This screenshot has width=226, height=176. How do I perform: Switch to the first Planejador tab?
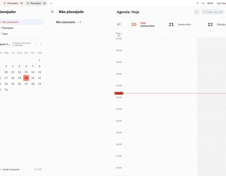13,3
